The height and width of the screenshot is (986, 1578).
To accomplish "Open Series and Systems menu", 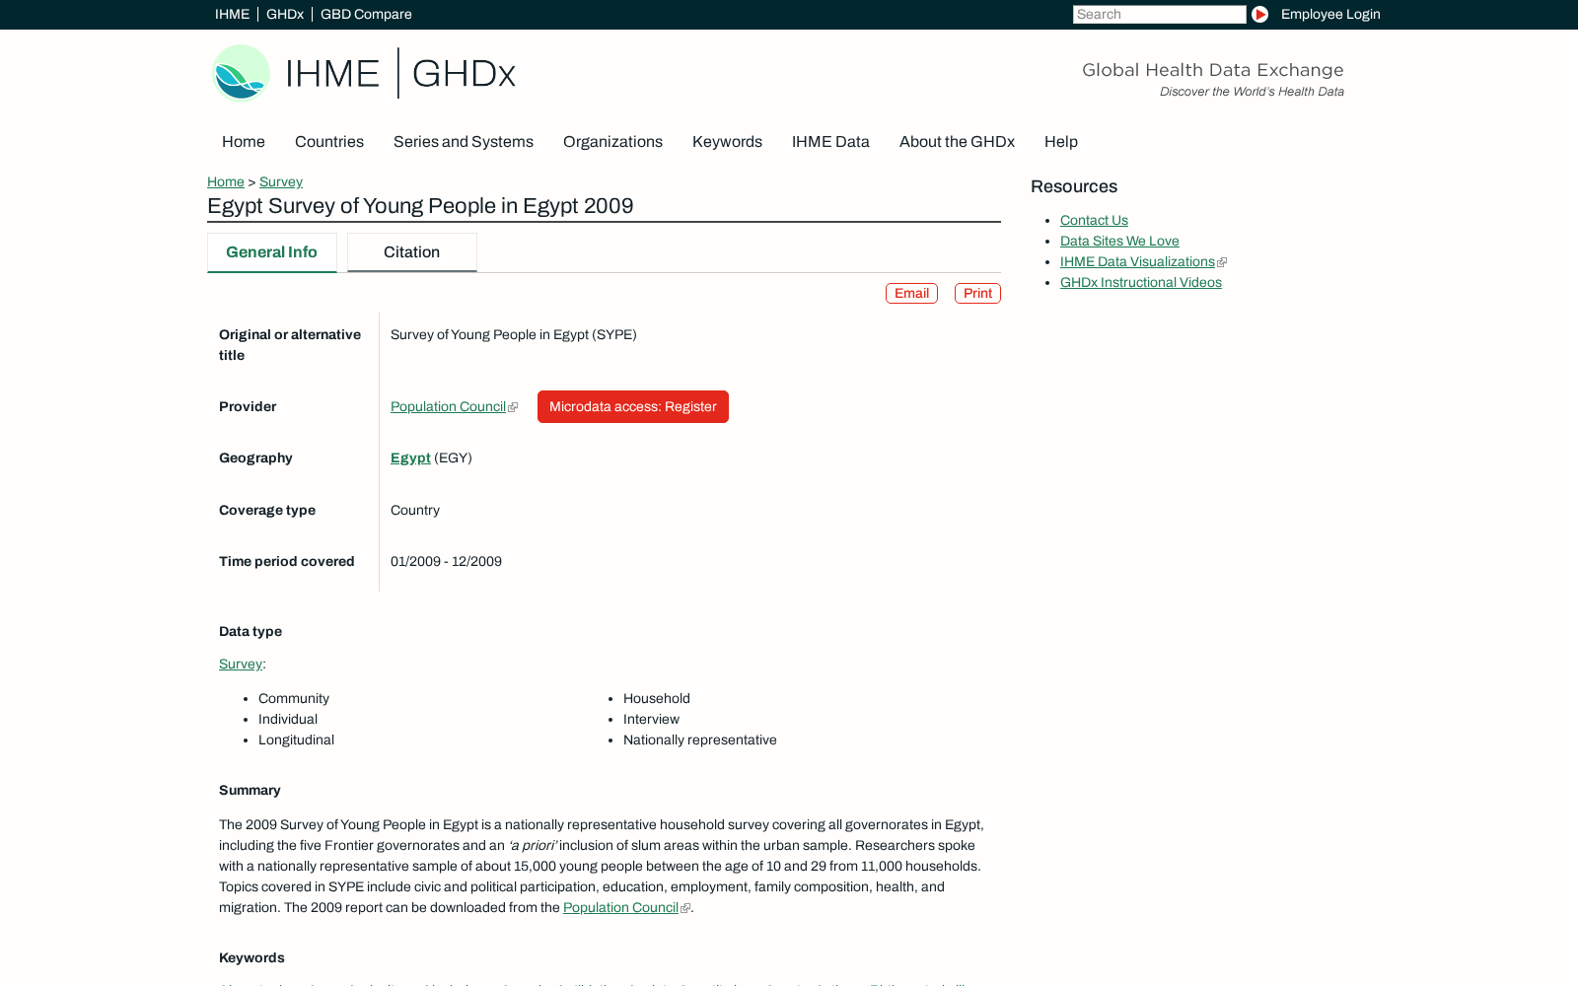I will point(464,142).
